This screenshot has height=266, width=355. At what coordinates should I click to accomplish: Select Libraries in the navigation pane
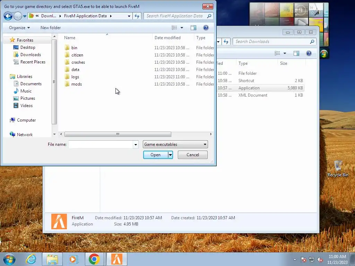[x=25, y=77]
